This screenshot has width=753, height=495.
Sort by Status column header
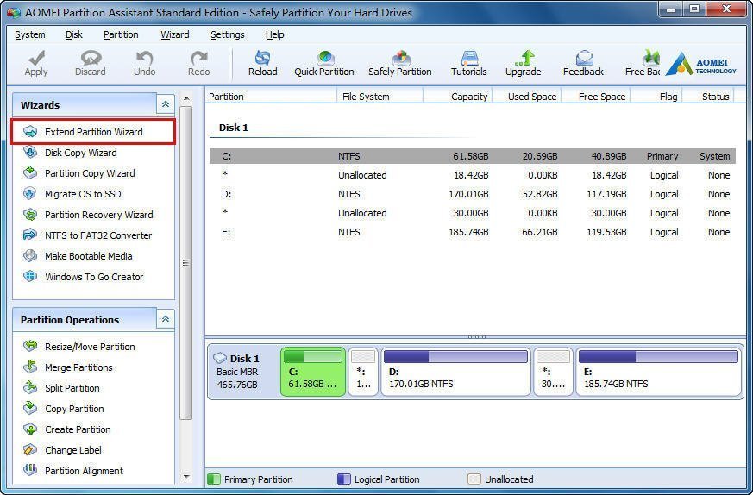pyautogui.click(x=709, y=97)
